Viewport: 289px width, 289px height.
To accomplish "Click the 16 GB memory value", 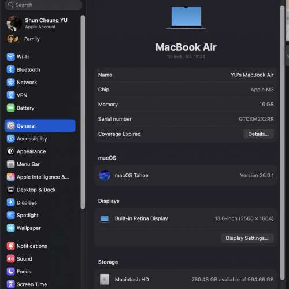I will coord(266,105).
